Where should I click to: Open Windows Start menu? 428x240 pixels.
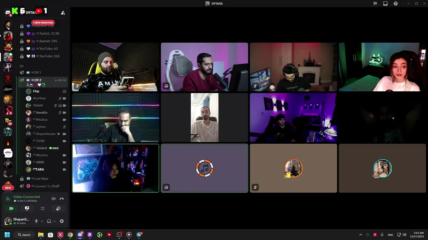7,235
